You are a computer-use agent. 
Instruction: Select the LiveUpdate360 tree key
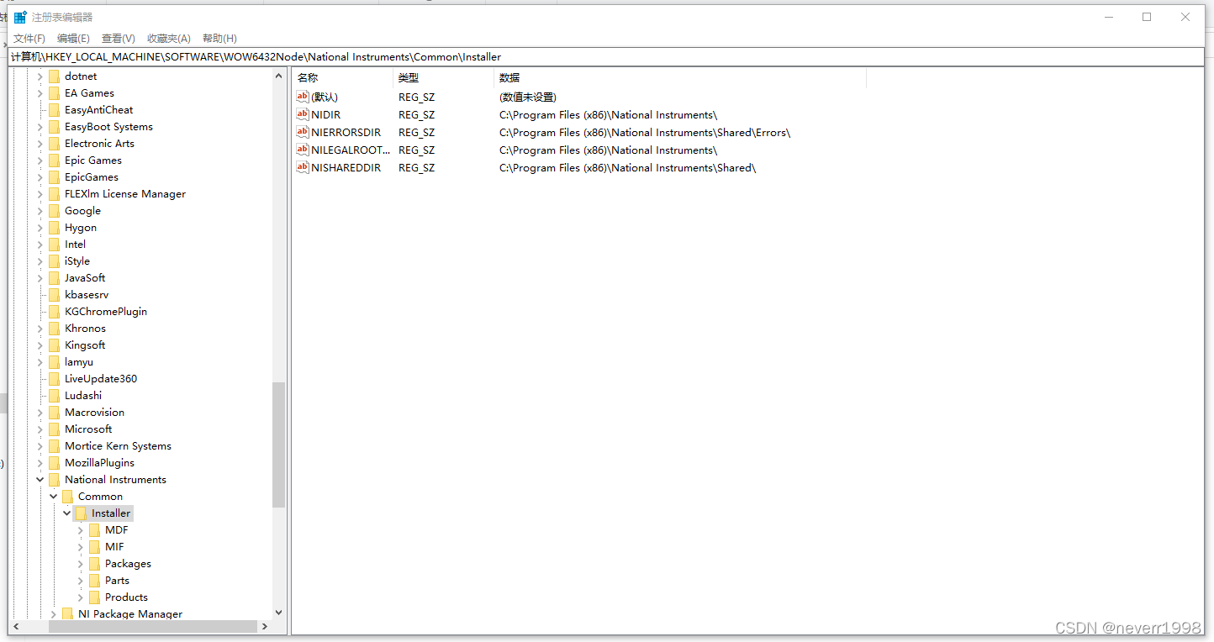[x=101, y=379]
